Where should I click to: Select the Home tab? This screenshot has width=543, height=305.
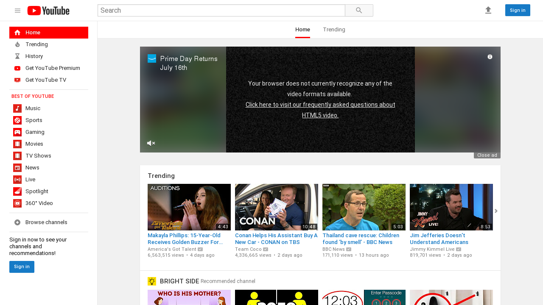tap(302, 30)
